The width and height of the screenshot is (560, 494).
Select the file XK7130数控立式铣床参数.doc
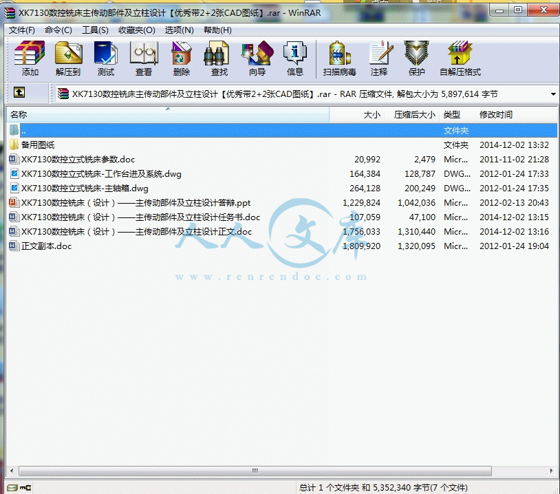coord(78,160)
